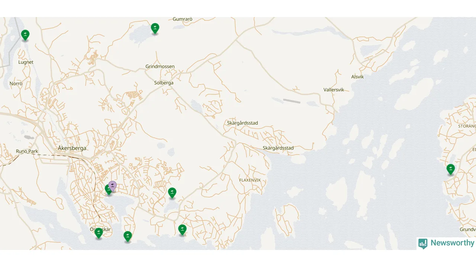Click the Vallersvik label

(x=334, y=90)
